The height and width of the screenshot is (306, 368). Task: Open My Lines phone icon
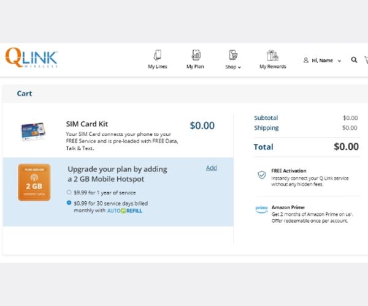coord(157,55)
